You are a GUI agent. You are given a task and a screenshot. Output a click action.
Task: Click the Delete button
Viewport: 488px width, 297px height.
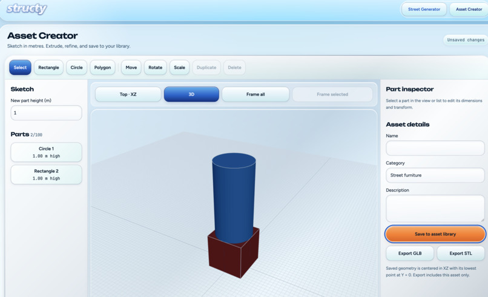point(234,68)
